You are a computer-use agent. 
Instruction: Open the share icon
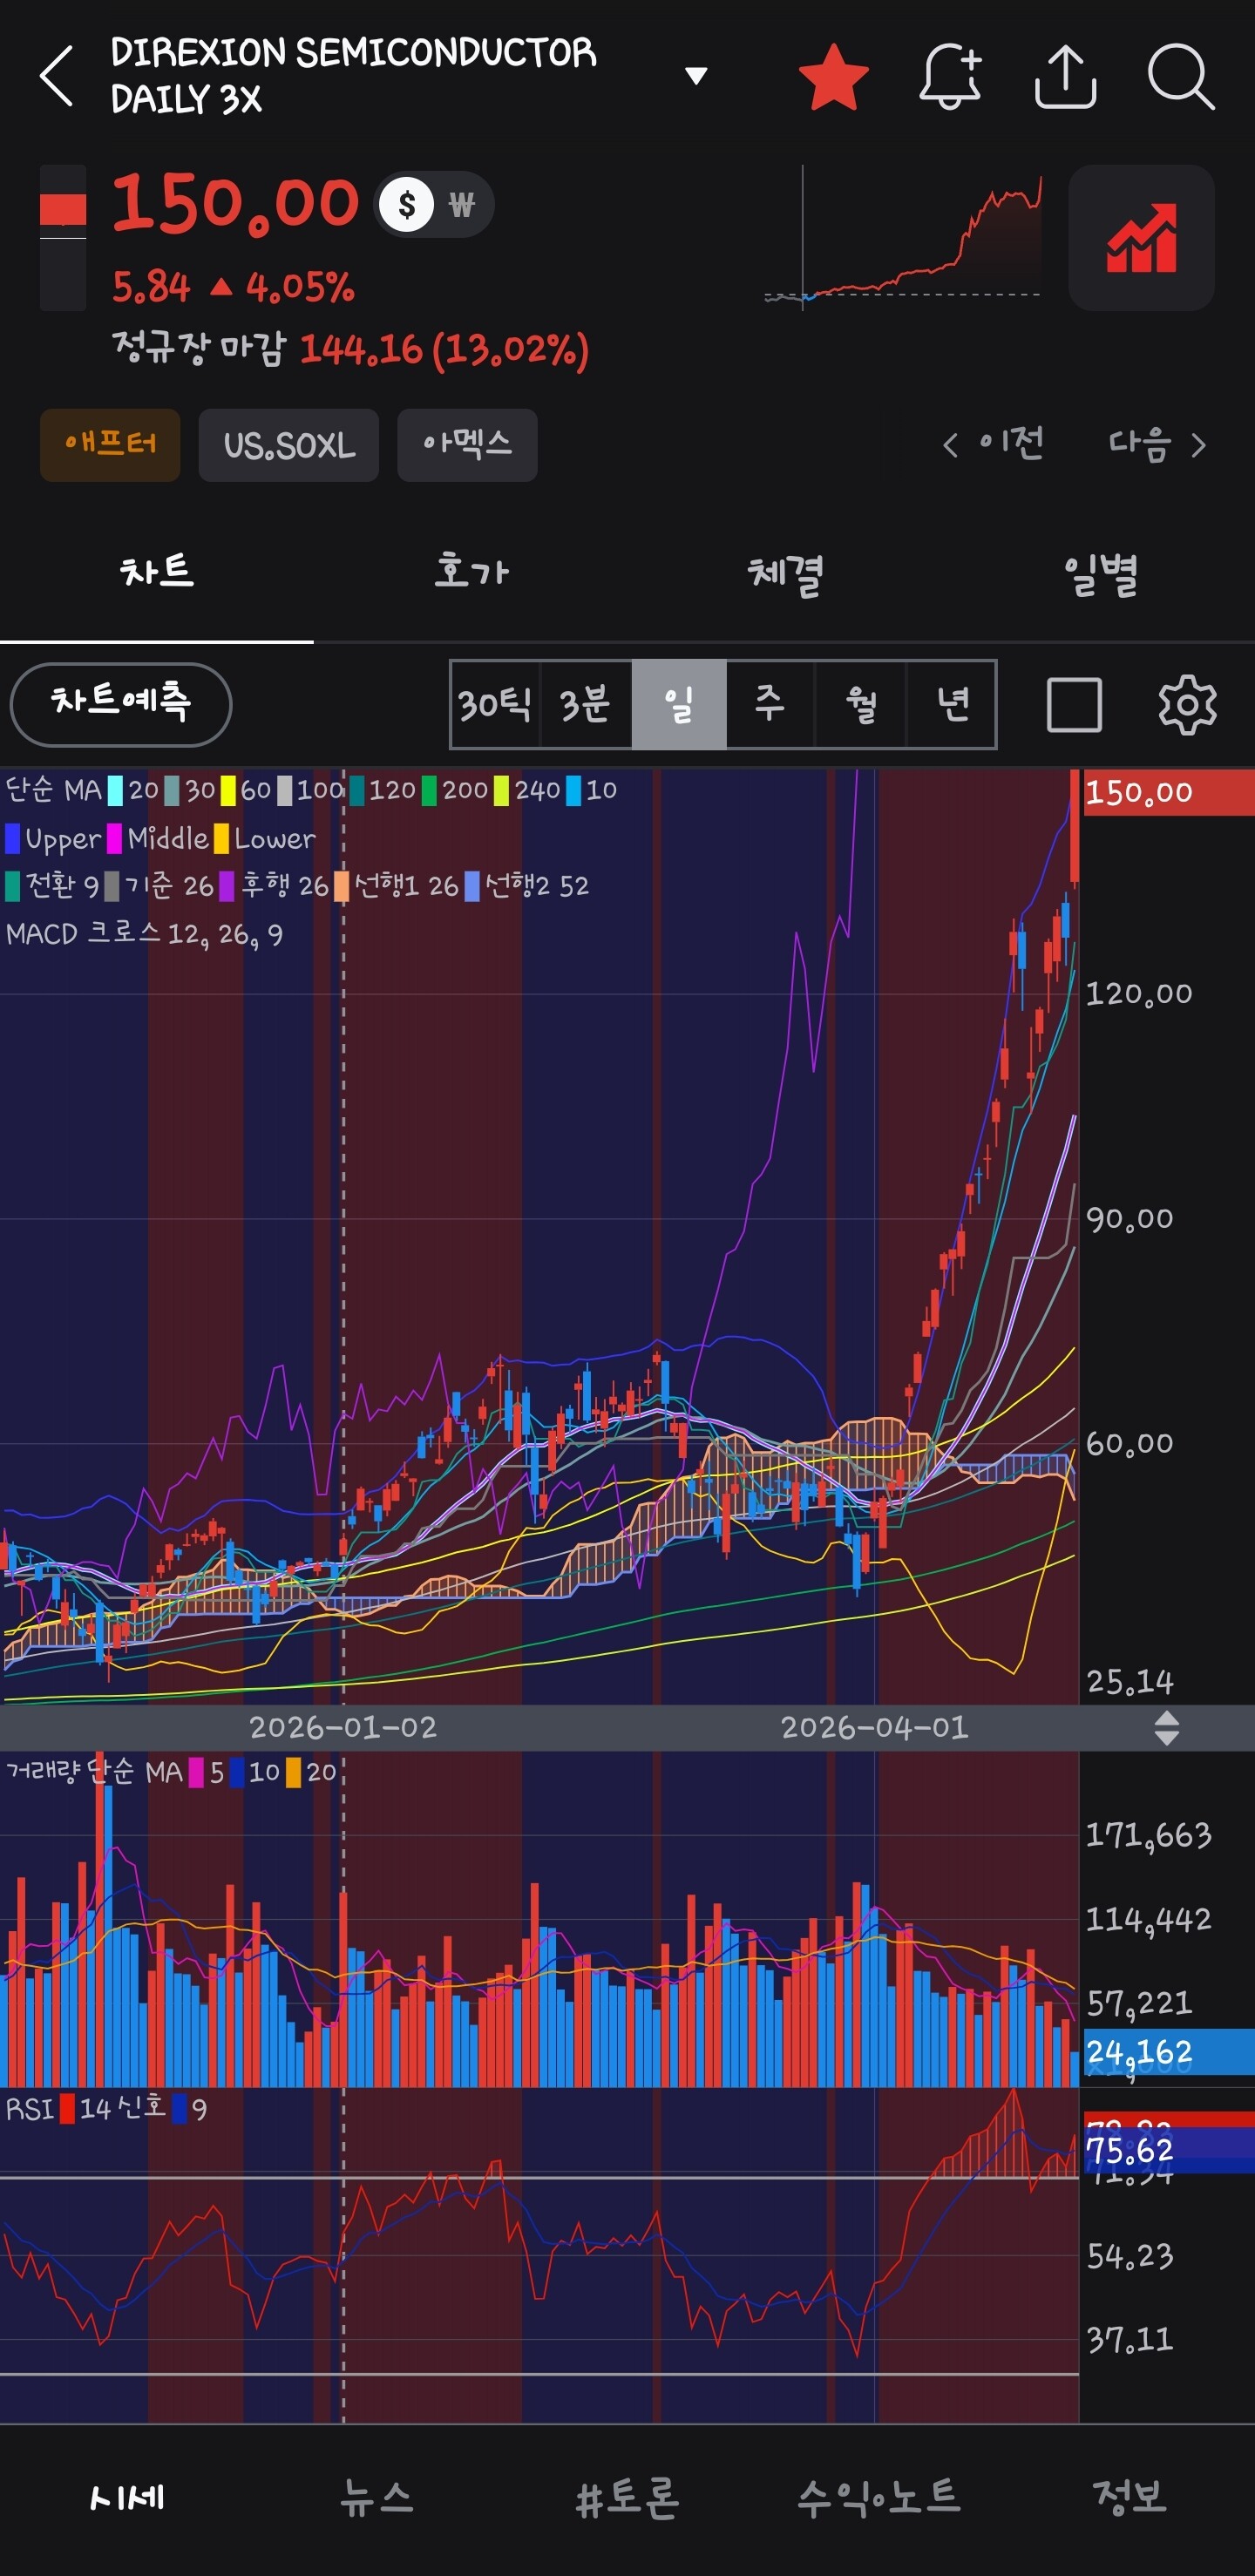tap(1065, 76)
